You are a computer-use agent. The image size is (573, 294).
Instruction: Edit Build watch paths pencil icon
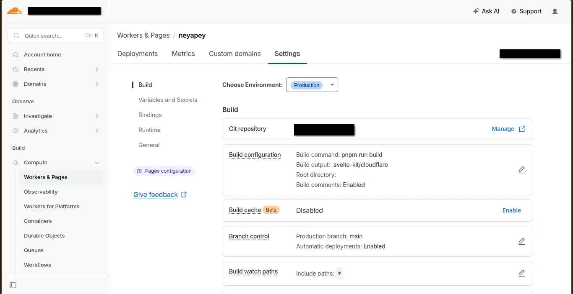(x=521, y=273)
